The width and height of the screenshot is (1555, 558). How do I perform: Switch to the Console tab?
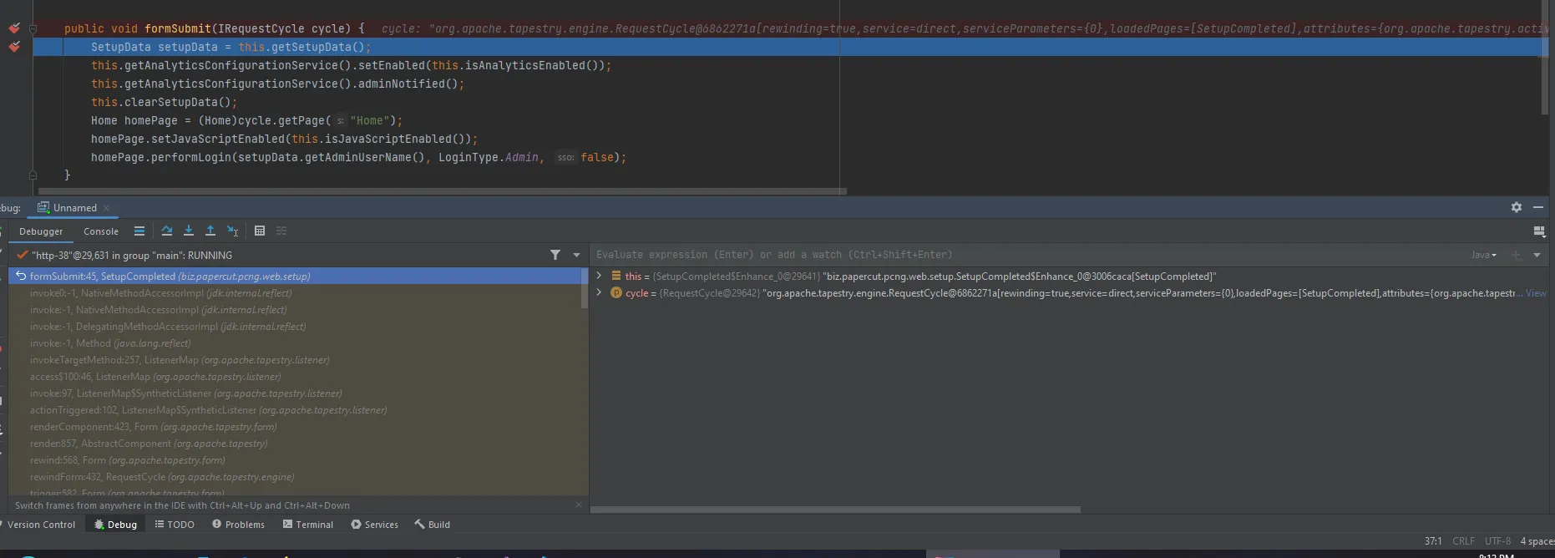click(x=101, y=231)
